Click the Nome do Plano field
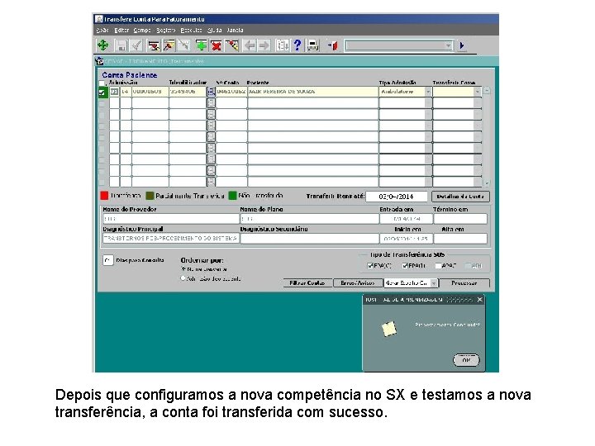The height and width of the screenshot is (446, 595). 310,219
